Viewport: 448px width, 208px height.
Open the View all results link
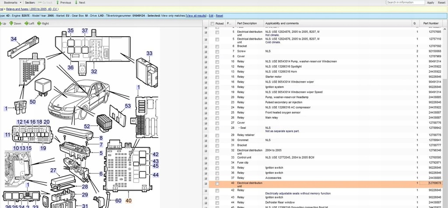[x=196, y=15]
